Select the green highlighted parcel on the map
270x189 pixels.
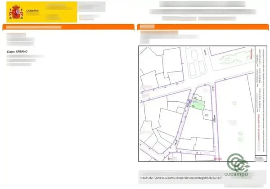[x=197, y=104]
